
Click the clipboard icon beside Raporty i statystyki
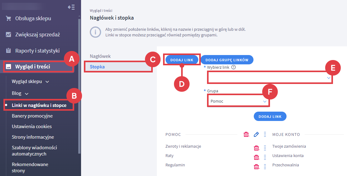pos(9,51)
